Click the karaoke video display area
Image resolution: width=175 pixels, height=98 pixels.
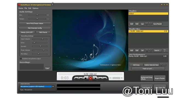tap(90, 40)
